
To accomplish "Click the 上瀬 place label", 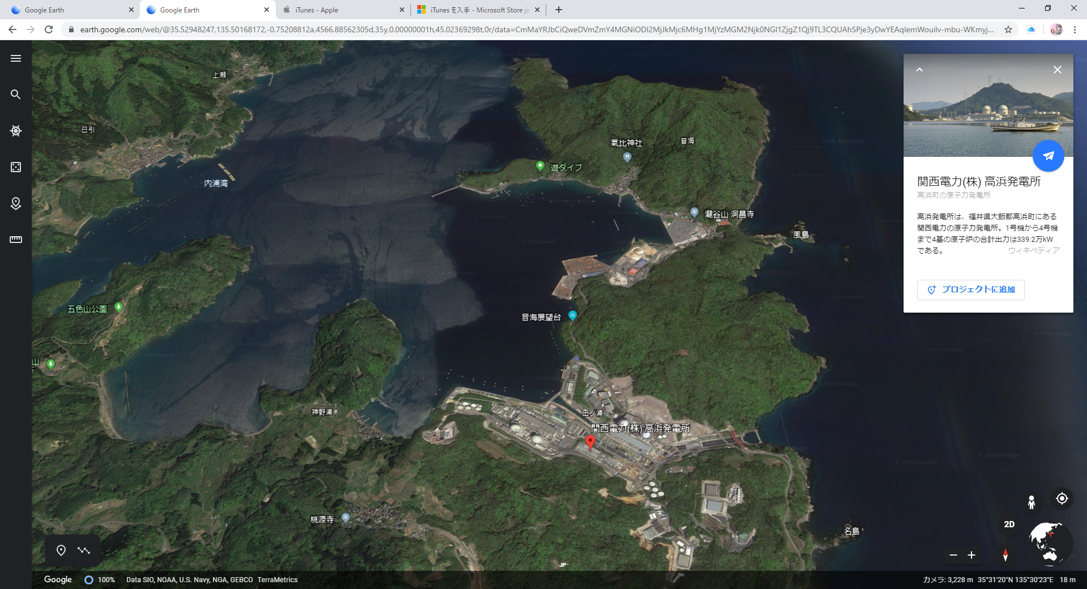I will (x=219, y=75).
